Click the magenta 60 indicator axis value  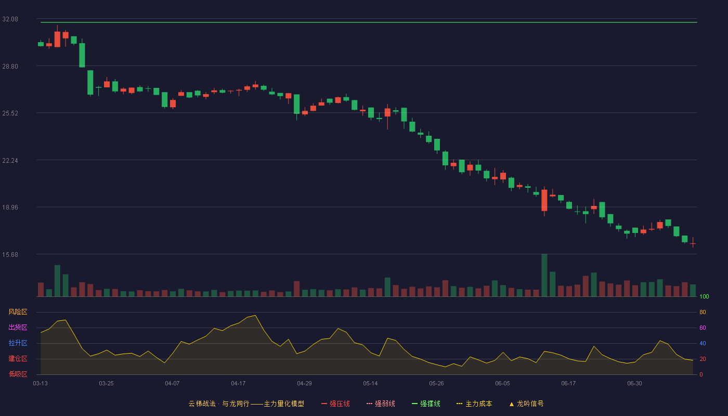click(x=703, y=328)
